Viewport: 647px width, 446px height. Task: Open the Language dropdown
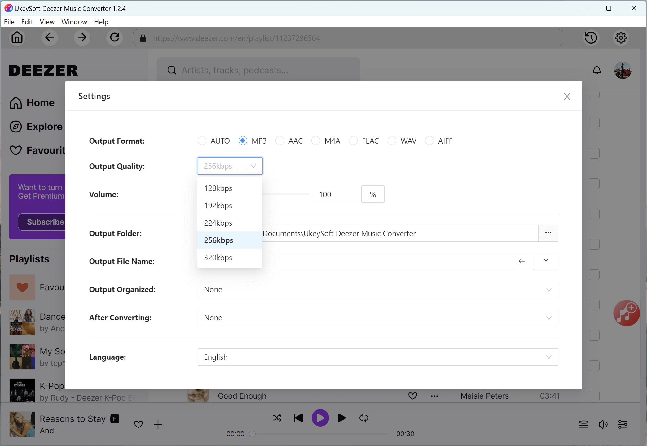377,357
